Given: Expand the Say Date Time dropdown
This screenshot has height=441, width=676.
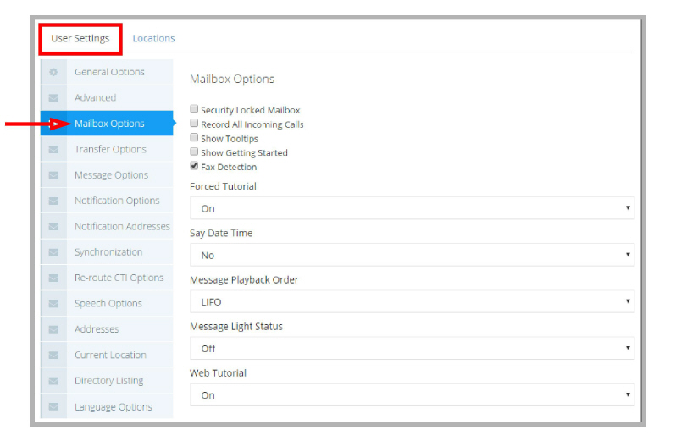Looking at the screenshot, I should (412, 255).
